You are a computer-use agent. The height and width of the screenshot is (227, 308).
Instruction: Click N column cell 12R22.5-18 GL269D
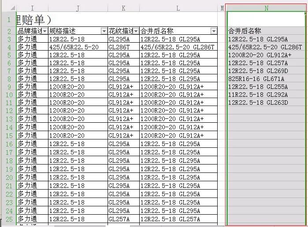point(266,71)
